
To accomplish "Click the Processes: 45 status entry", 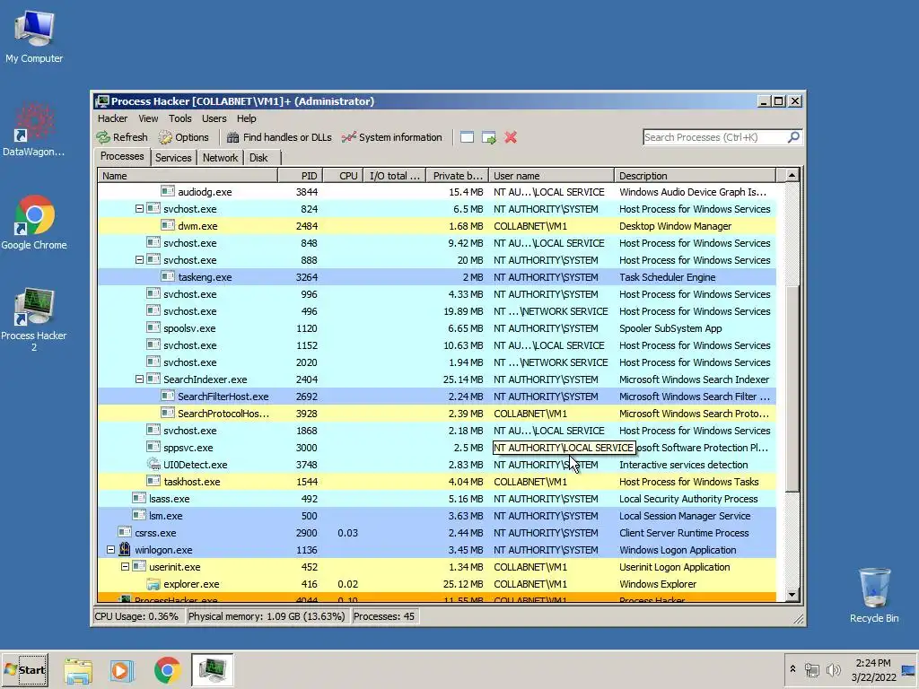I will (x=384, y=616).
